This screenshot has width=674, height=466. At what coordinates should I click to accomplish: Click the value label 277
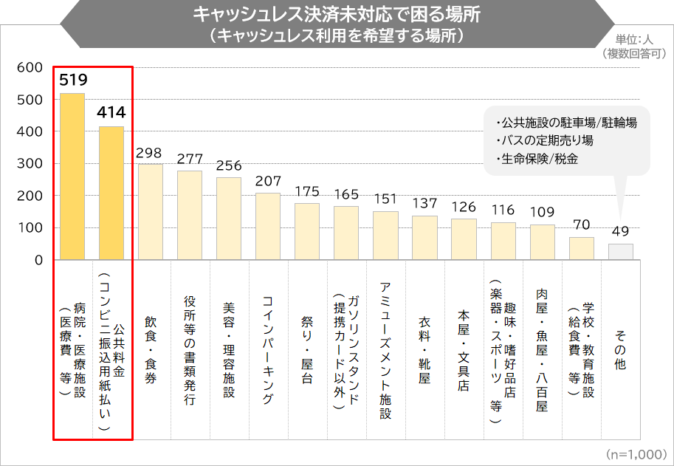pyautogui.click(x=190, y=159)
